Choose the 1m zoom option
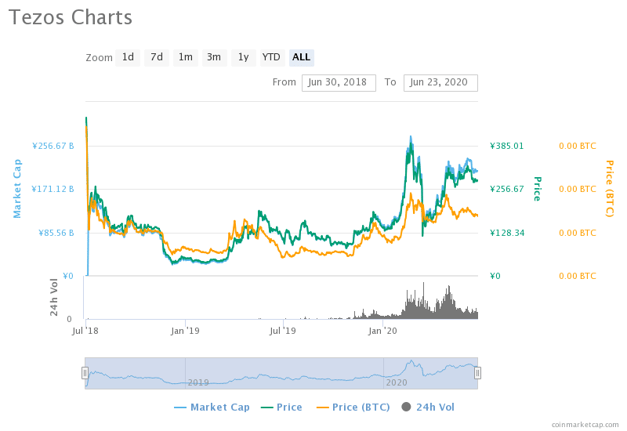Image resolution: width=627 pixels, height=431 pixels. click(186, 57)
